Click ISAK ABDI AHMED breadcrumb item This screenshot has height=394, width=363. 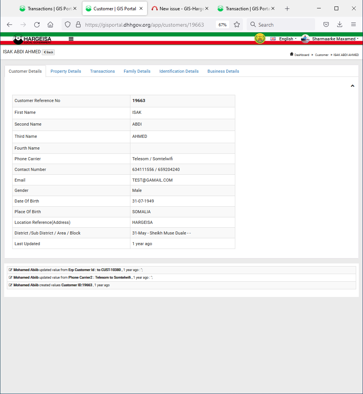tap(346, 55)
